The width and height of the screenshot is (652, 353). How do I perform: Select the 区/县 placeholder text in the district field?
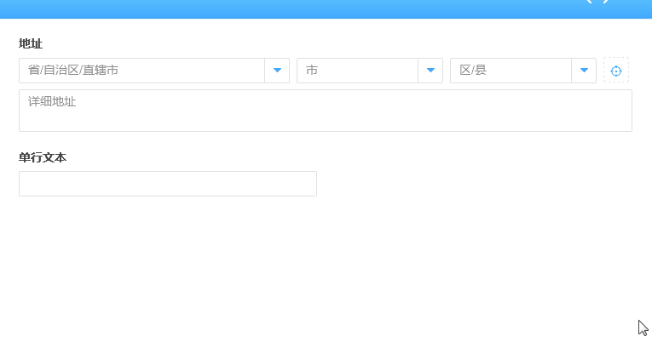[x=473, y=71]
